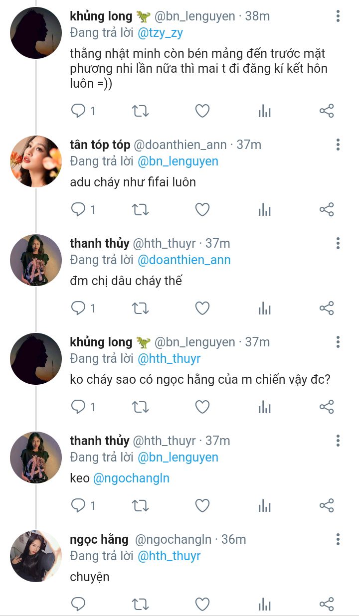
Task: Like ngọc hằng's "chuyện" reply
Action: coord(202,604)
